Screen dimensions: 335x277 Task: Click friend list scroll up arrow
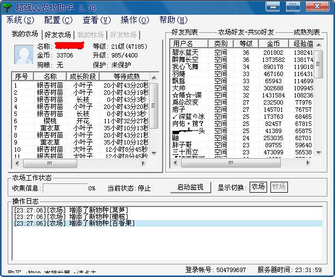click(x=319, y=45)
